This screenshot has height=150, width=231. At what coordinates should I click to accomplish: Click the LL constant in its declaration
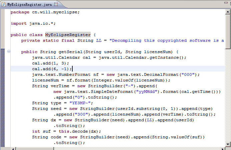[x=99, y=40]
